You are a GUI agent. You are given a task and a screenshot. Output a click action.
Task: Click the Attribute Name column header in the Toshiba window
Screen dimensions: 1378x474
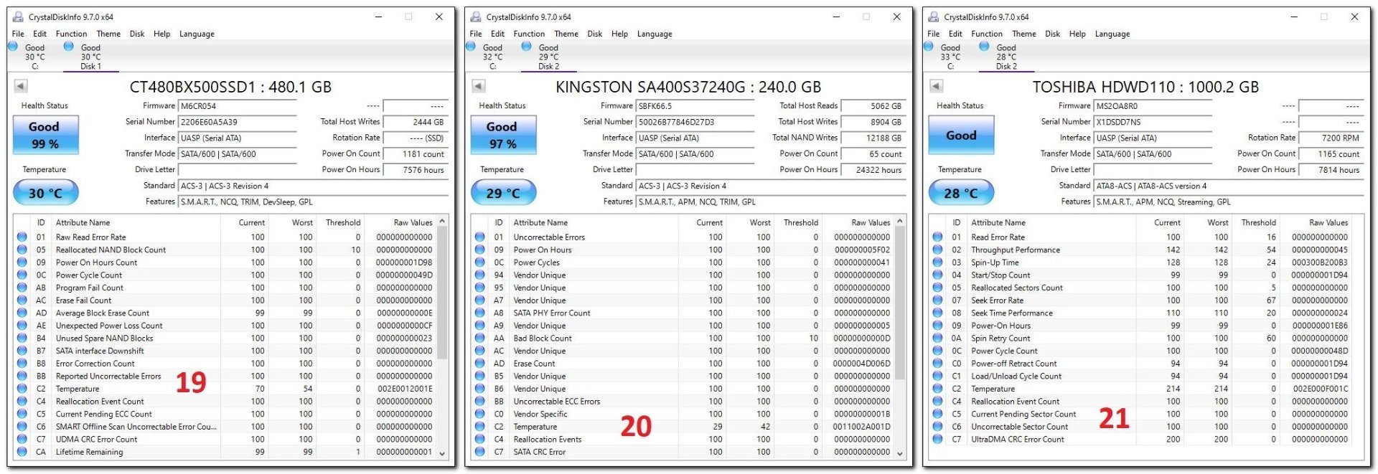(x=998, y=223)
